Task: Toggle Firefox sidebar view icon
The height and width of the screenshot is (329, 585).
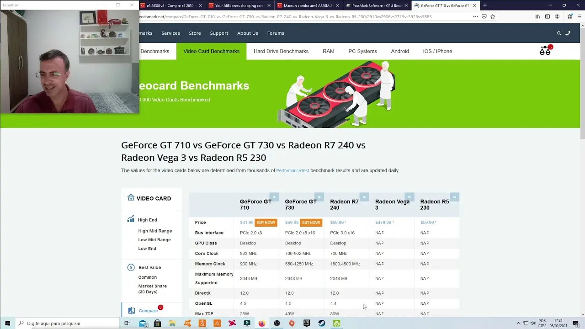Action: coord(548,16)
